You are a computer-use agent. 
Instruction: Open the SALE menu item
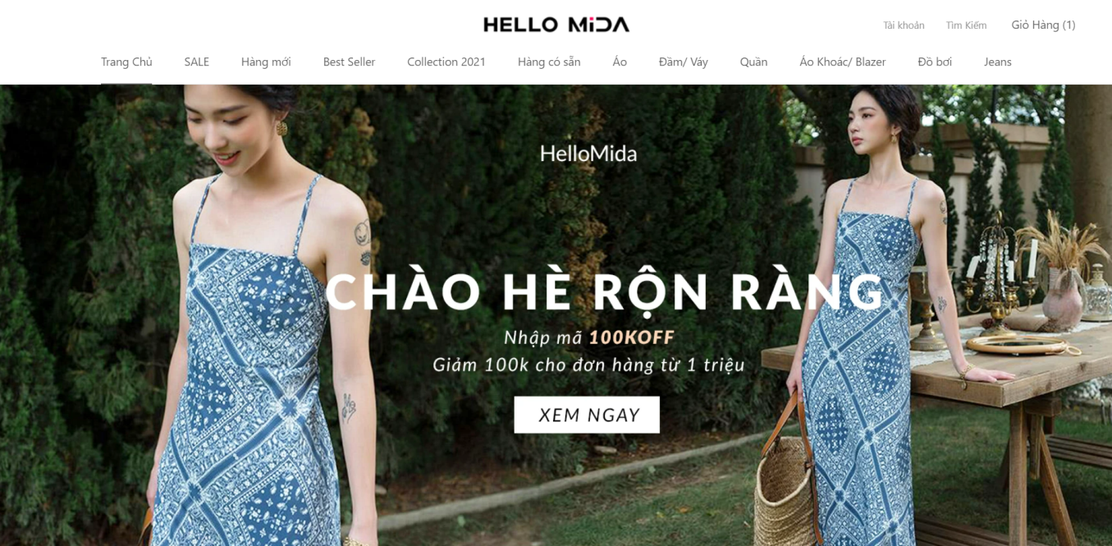tap(197, 62)
